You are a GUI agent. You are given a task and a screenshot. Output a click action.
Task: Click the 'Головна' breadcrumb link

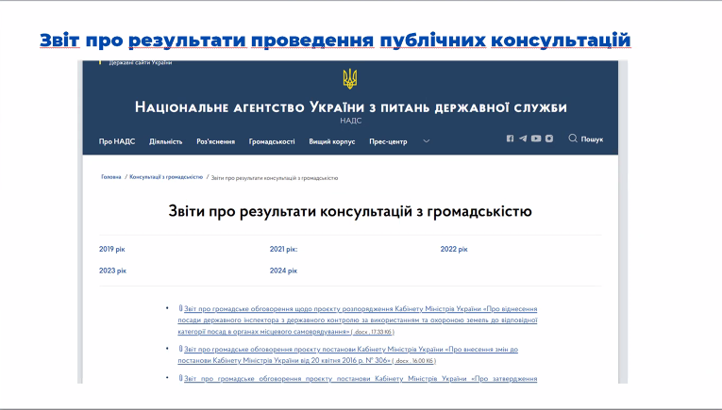pyautogui.click(x=111, y=177)
